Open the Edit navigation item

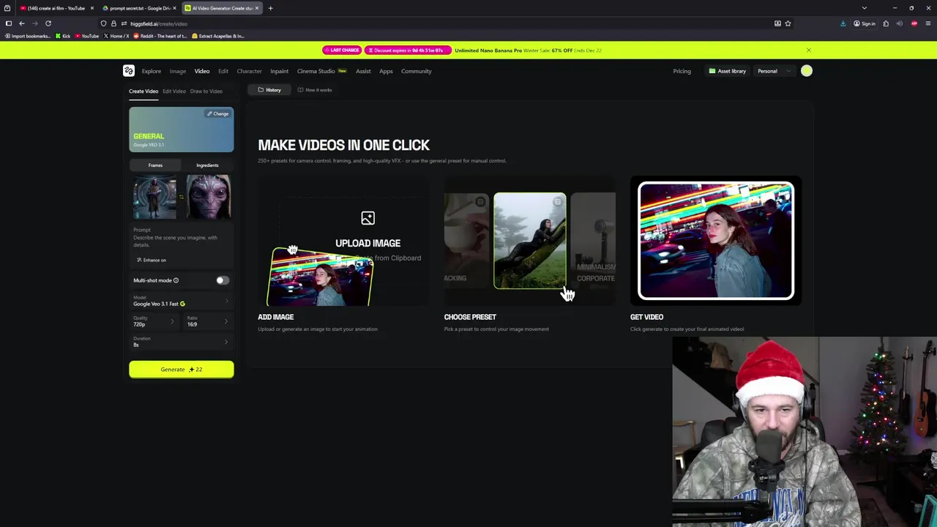point(223,71)
